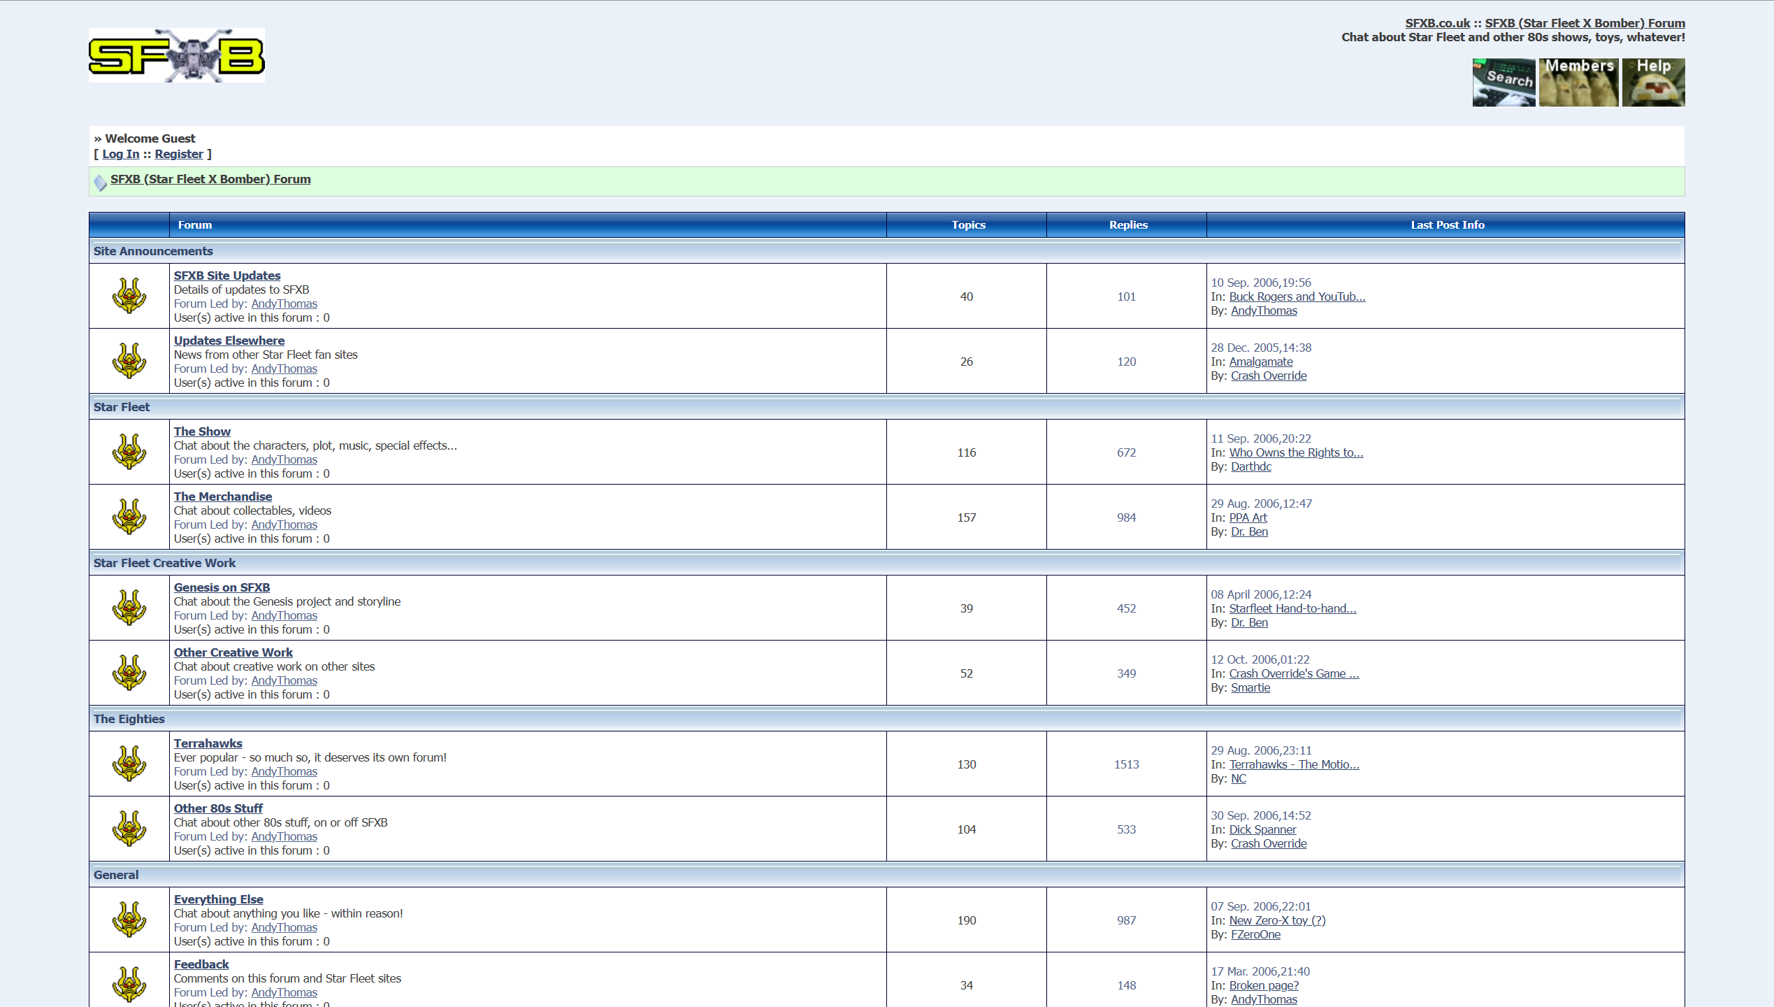Click the 'Welcome Guest' greeting text
1774x1007 pixels.
coord(150,138)
